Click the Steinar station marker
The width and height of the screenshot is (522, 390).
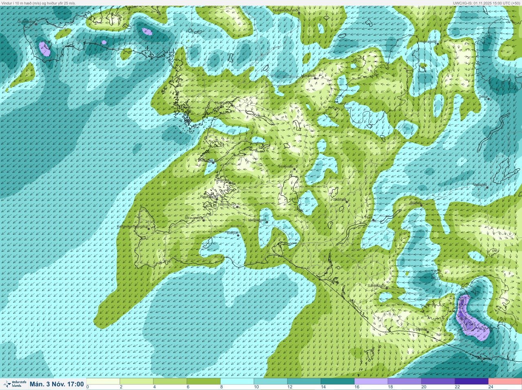[427, 331]
